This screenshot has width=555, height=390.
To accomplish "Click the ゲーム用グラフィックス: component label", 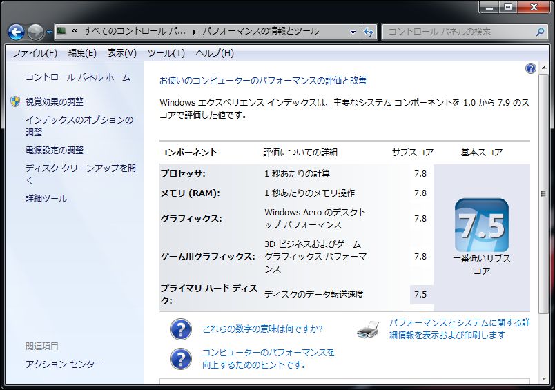I will click(x=208, y=257).
